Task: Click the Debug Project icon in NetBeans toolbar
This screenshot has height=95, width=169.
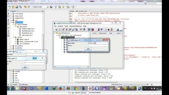Action: pyautogui.click(x=68, y=7)
